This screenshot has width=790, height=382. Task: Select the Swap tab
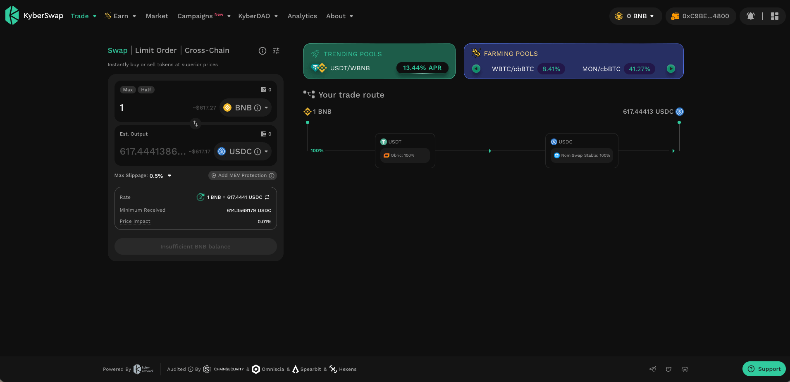pyautogui.click(x=117, y=50)
